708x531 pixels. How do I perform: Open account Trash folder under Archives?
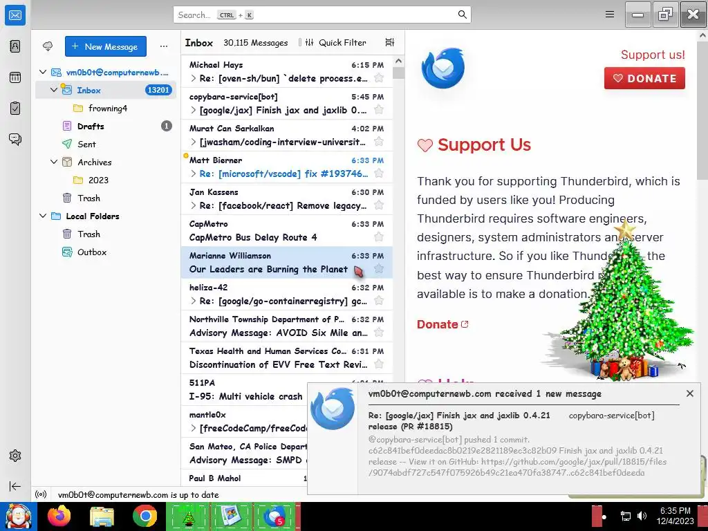106,198
